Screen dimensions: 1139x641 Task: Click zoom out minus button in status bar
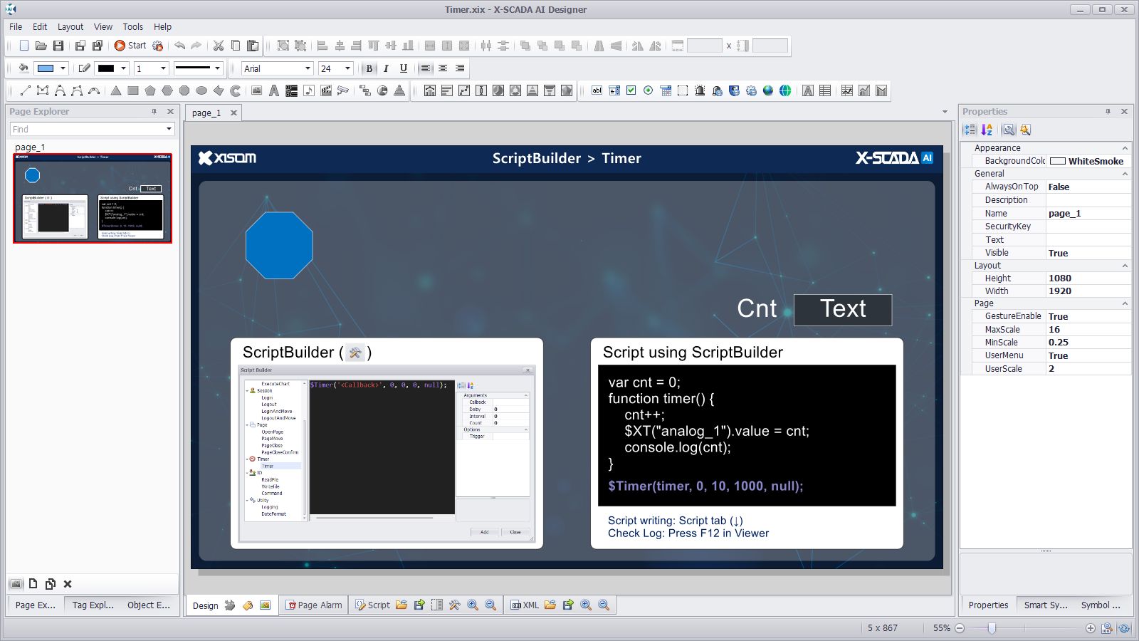click(960, 628)
